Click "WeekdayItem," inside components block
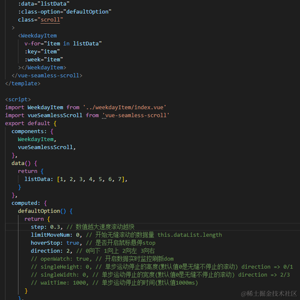300x300 pixels. tap(37, 139)
